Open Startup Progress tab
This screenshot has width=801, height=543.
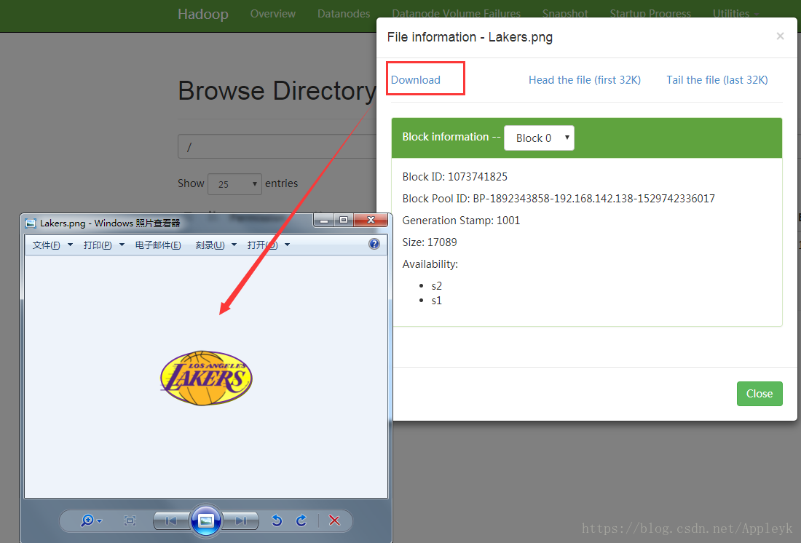(x=650, y=14)
